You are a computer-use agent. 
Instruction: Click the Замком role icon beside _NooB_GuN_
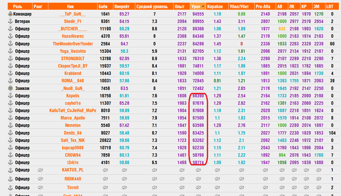[x=11, y=88]
